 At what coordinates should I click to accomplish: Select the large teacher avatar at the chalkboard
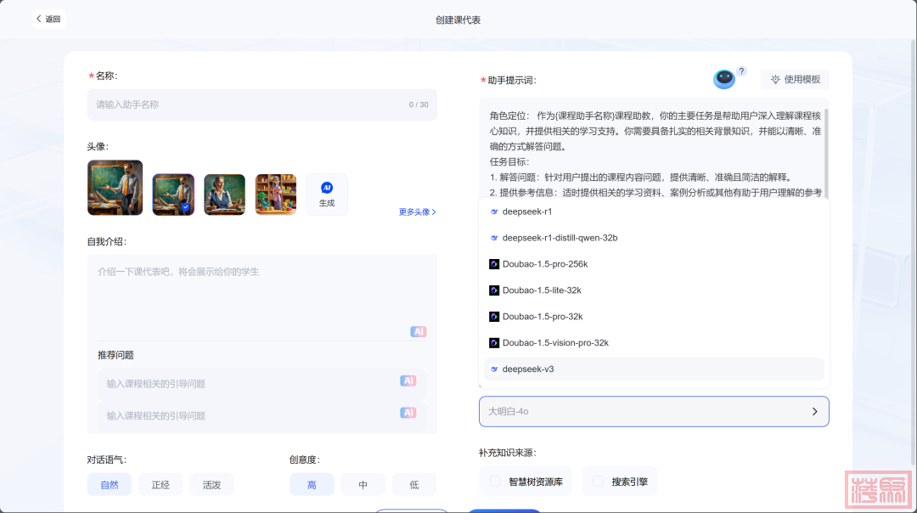click(x=115, y=188)
